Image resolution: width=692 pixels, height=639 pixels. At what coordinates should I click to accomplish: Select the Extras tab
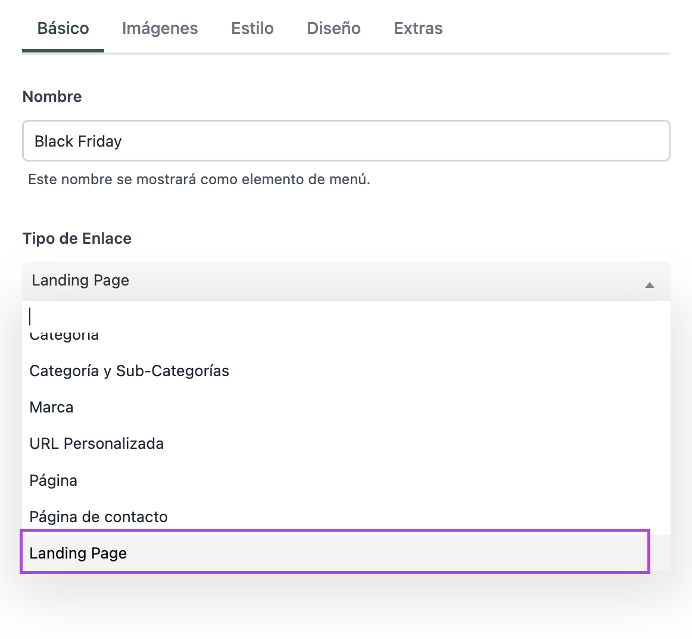pyautogui.click(x=418, y=29)
